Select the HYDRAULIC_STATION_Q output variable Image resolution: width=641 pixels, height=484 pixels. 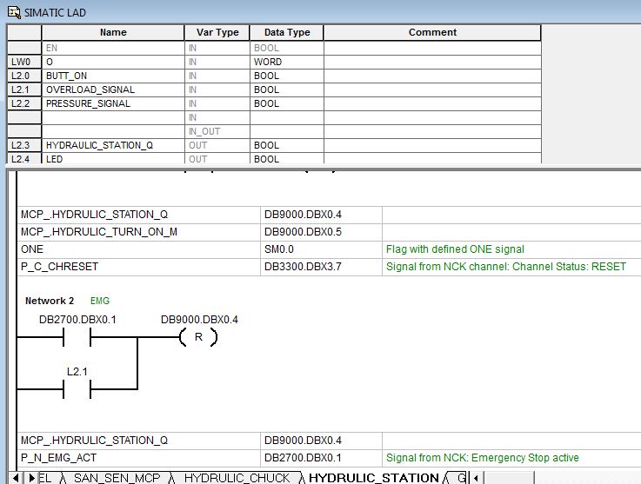click(113, 145)
